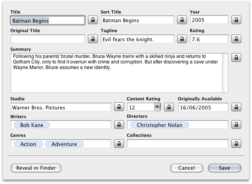Toggle the lock icon beside Title field

[92, 20]
